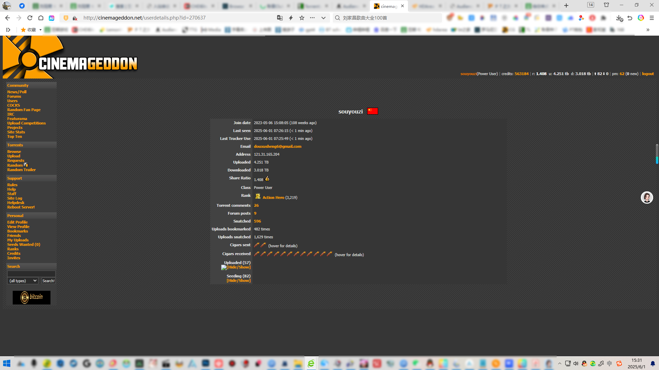This screenshot has width=659, height=370.
Task: Click the browser address bar URL
Action: 145,18
